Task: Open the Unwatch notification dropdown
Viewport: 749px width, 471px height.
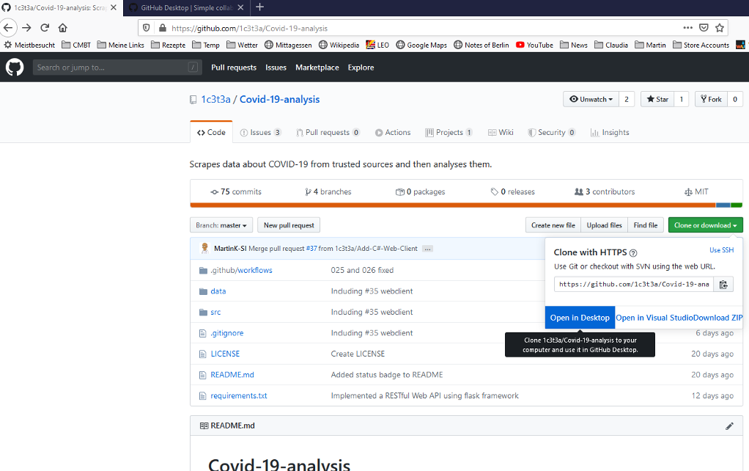Action: point(591,99)
